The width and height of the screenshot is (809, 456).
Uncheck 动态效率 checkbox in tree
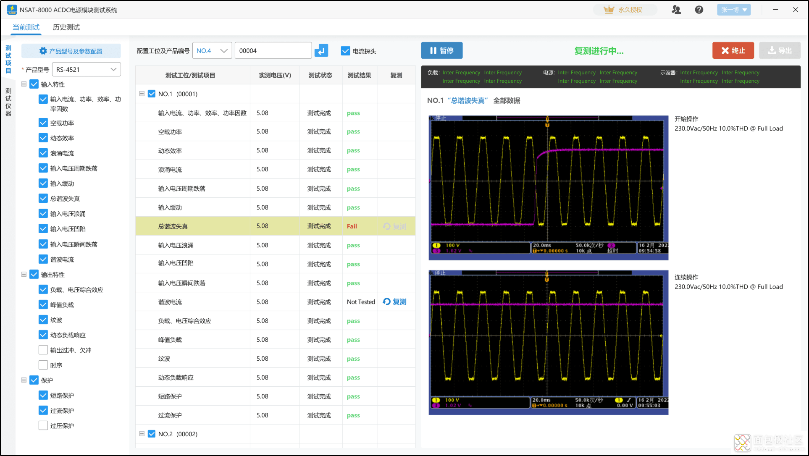coord(43,138)
